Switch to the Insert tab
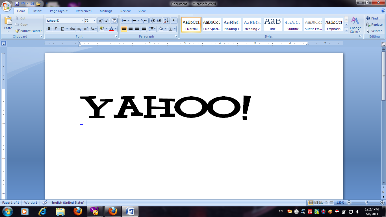Image resolution: width=386 pixels, height=217 pixels. 37,11
